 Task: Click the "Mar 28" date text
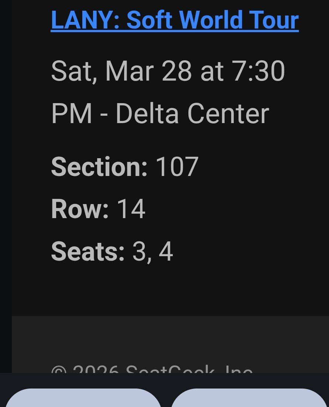pos(148,71)
